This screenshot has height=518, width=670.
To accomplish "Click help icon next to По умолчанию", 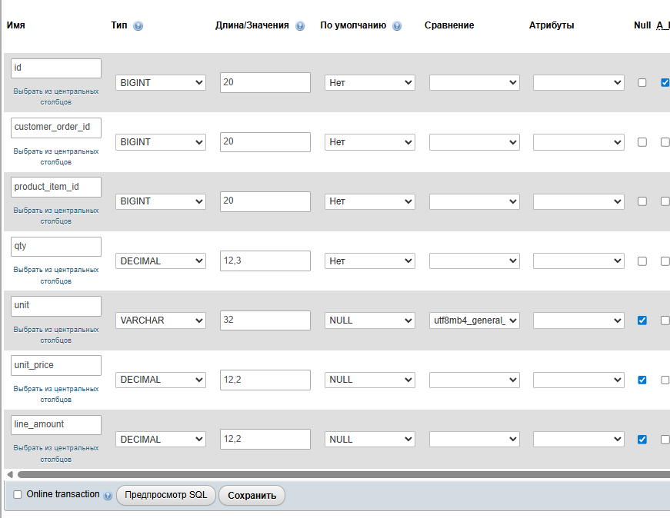I will point(397,26).
